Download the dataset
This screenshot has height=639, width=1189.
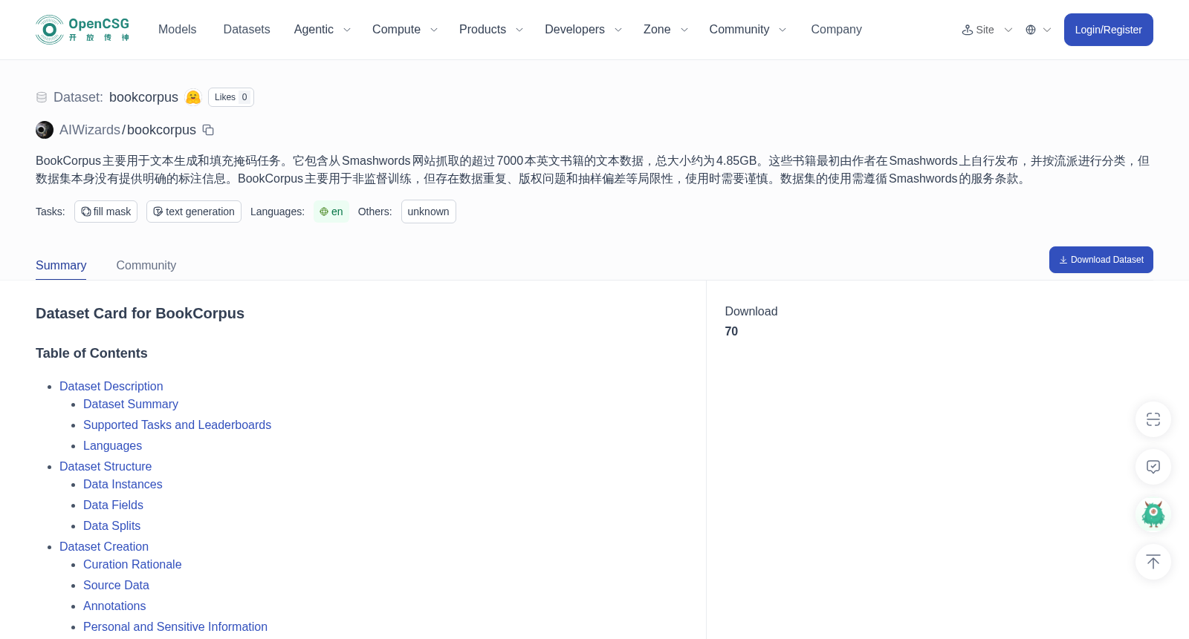pyautogui.click(x=1101, y=260)
